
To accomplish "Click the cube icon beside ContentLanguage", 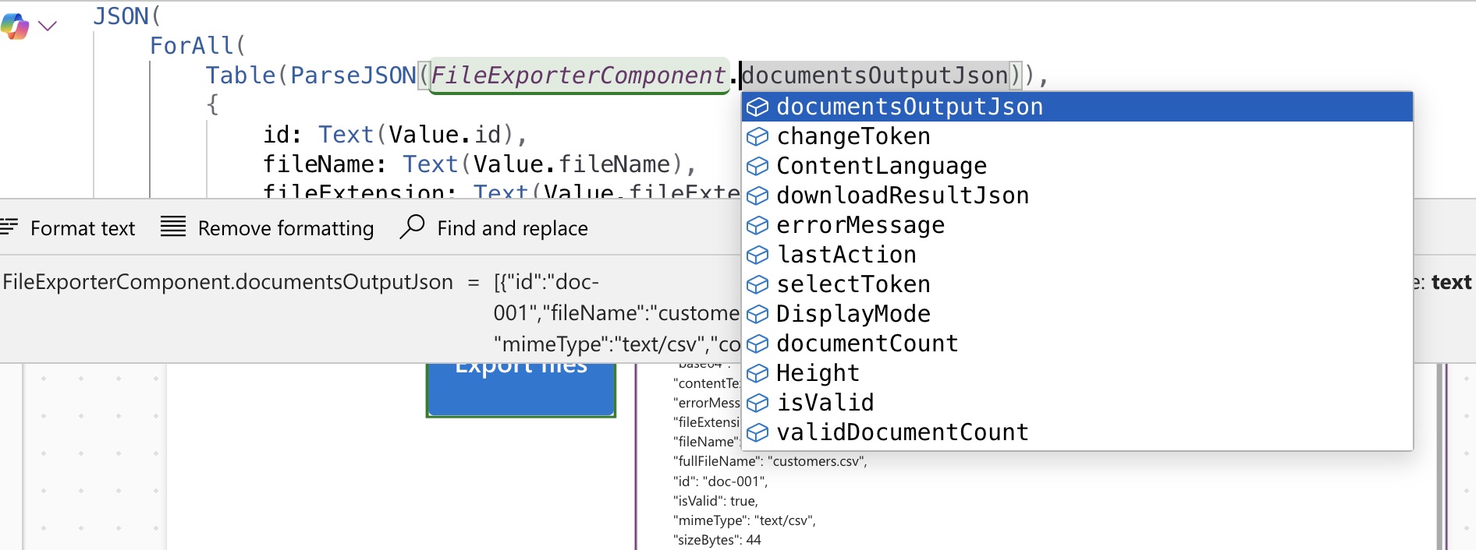I will (x=758, y=166).
